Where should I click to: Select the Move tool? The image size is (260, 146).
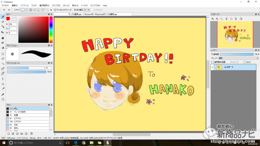pyautogui.click(x=3, y=32)
